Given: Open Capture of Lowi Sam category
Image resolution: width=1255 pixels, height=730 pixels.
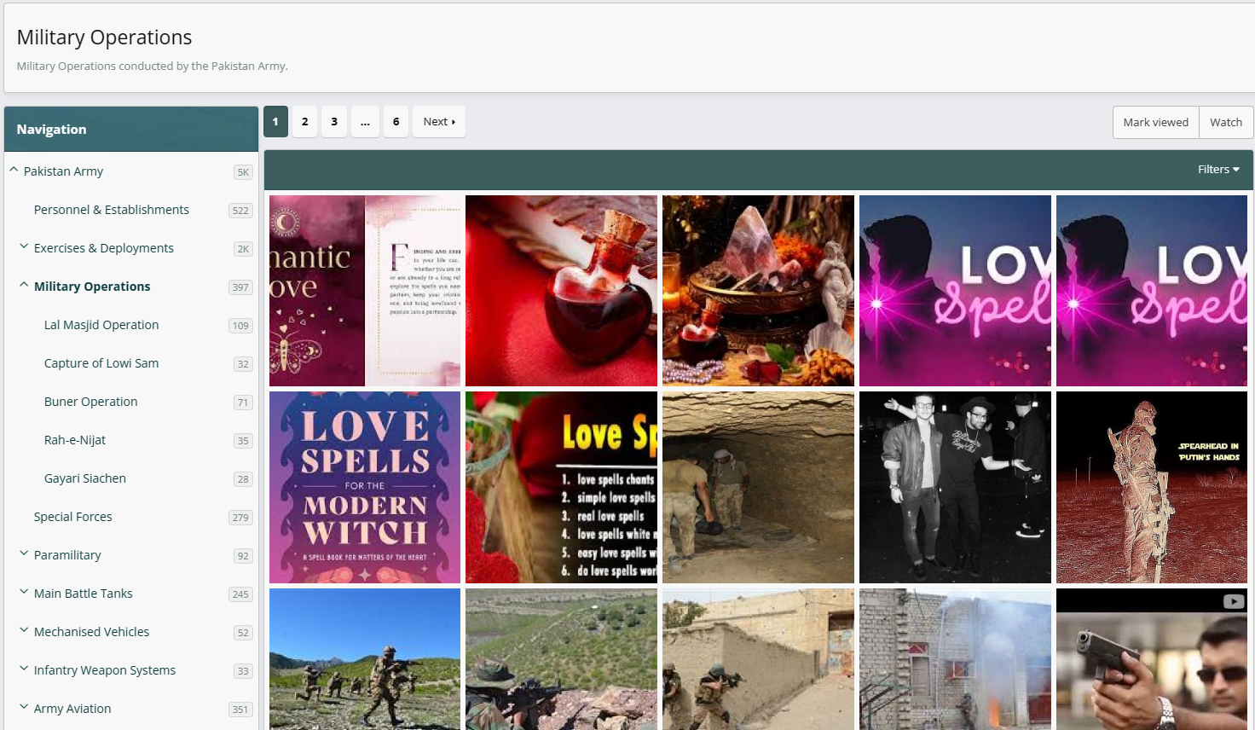Looking at the screenshot, I should (101, 363).
